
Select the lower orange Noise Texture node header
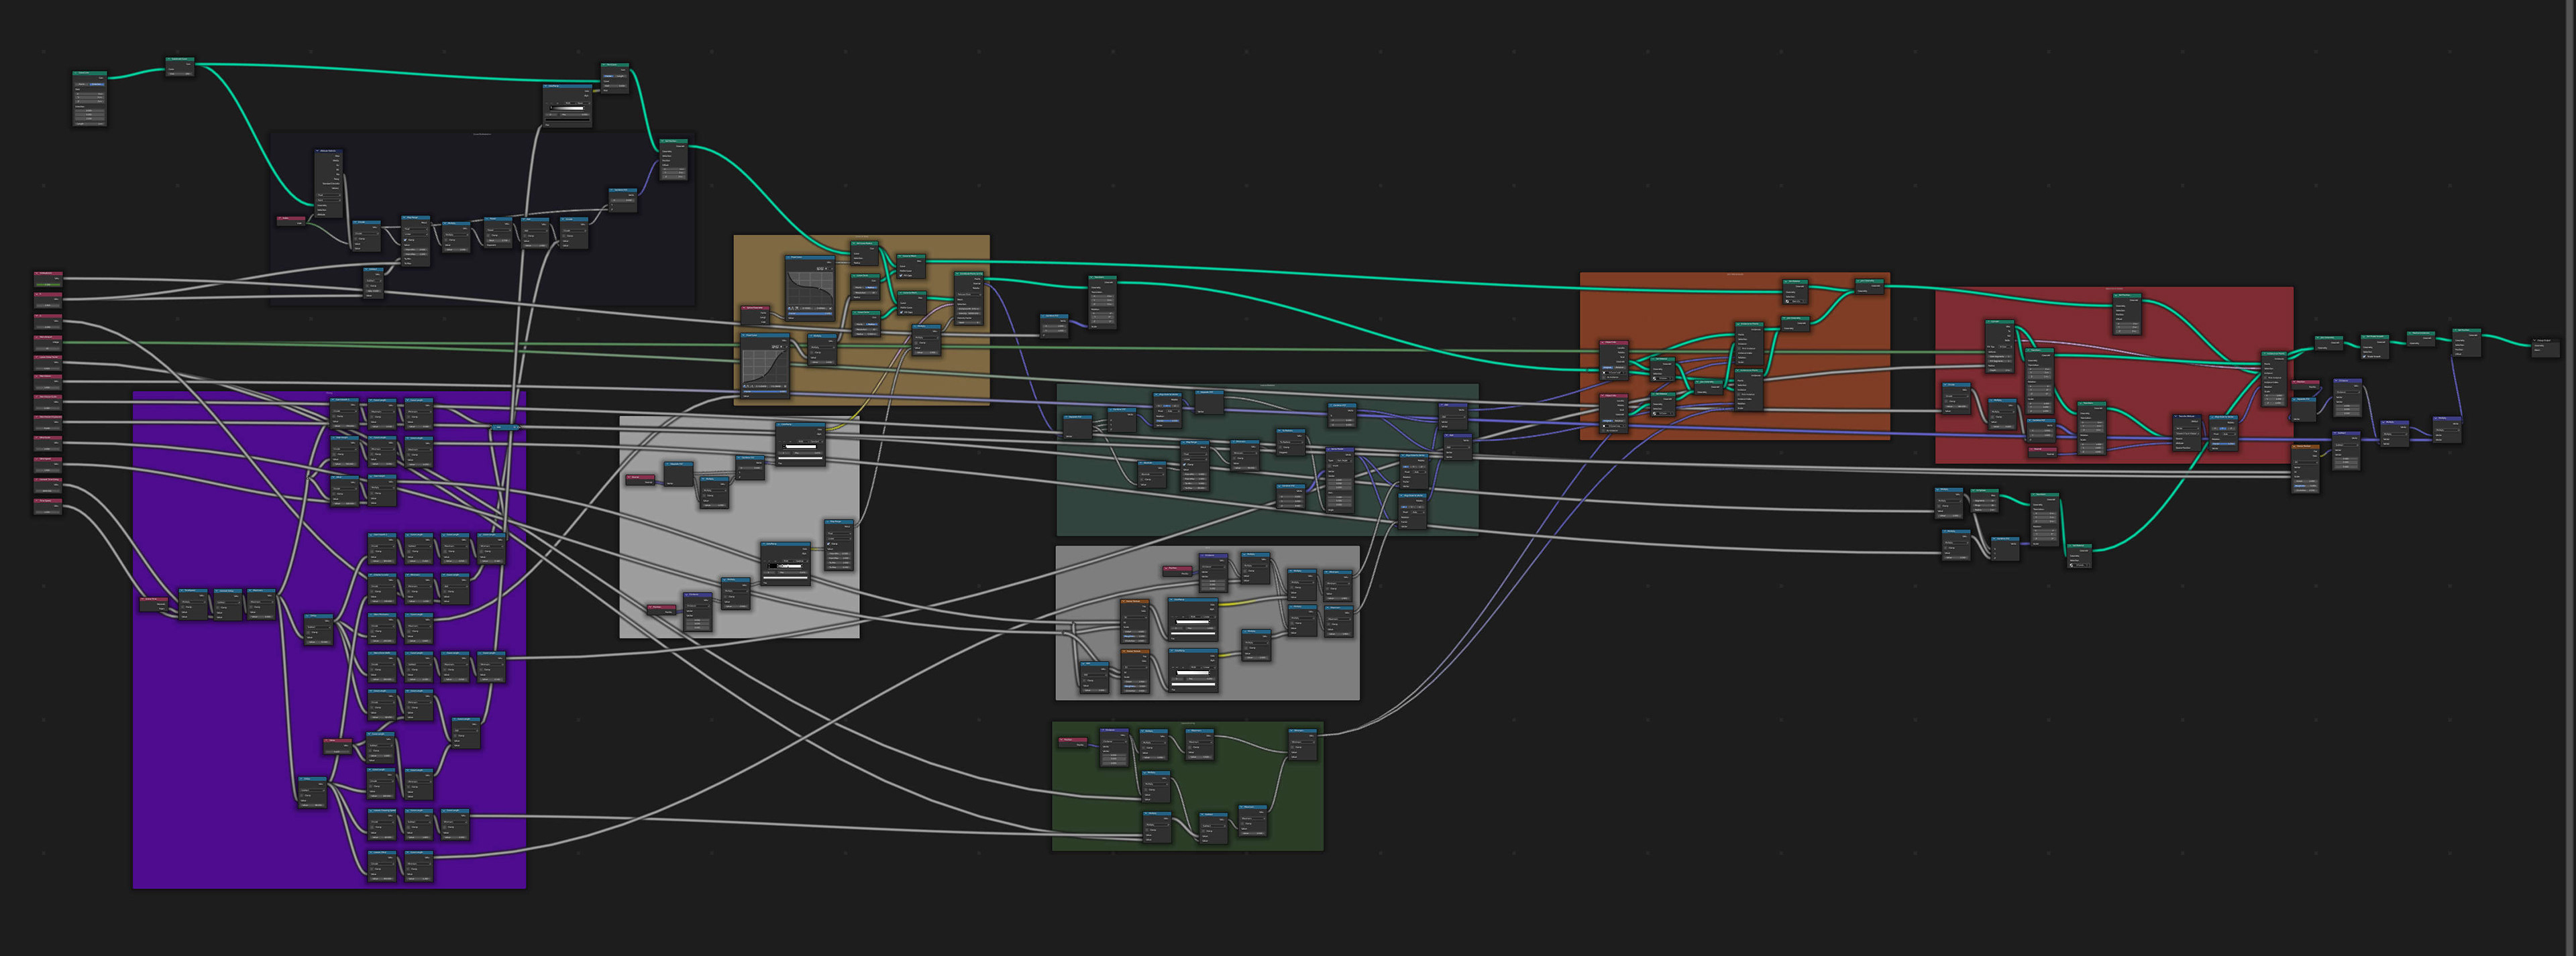click(x=1135, y=652)
